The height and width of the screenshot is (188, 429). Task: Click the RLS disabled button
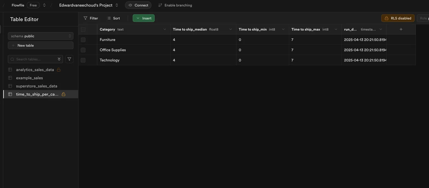click(x=398, y=18)
